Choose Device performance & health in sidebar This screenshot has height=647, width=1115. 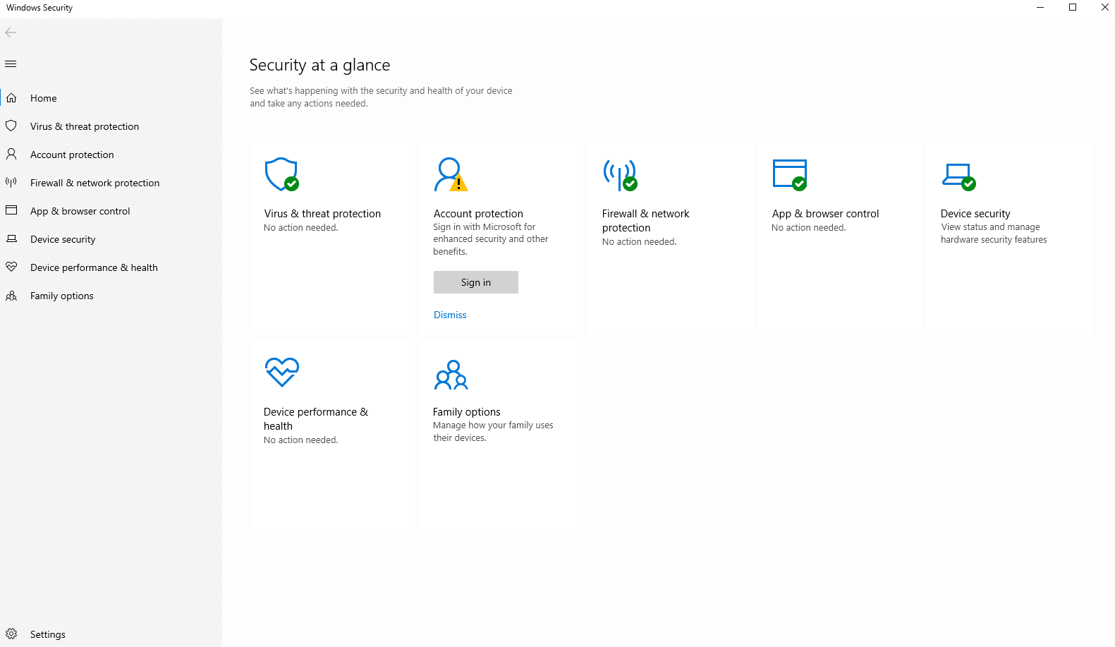pos(111,267)
